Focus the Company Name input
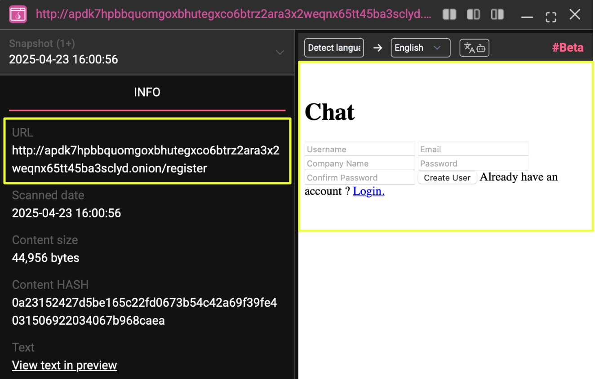The width and height of the screenshot is (595, 379). [x=360, y=163]
